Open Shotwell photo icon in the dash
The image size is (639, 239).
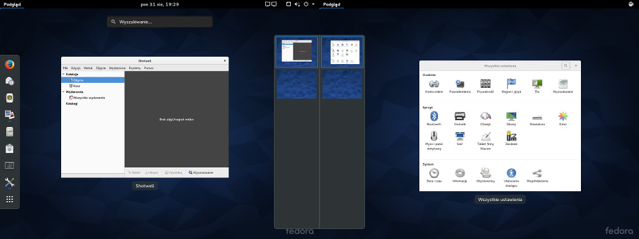pos(10,115)
